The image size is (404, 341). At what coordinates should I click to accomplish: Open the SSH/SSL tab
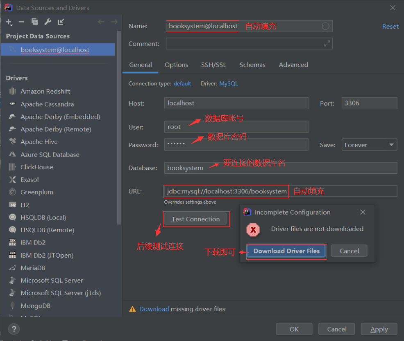coord(213,65)
